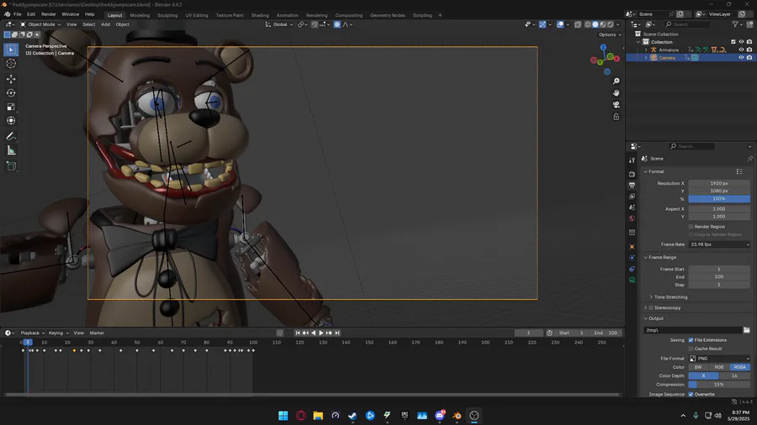Select the Transform tool
The width and height of the screenshot is (757, 425).
(x=11, y=120)
